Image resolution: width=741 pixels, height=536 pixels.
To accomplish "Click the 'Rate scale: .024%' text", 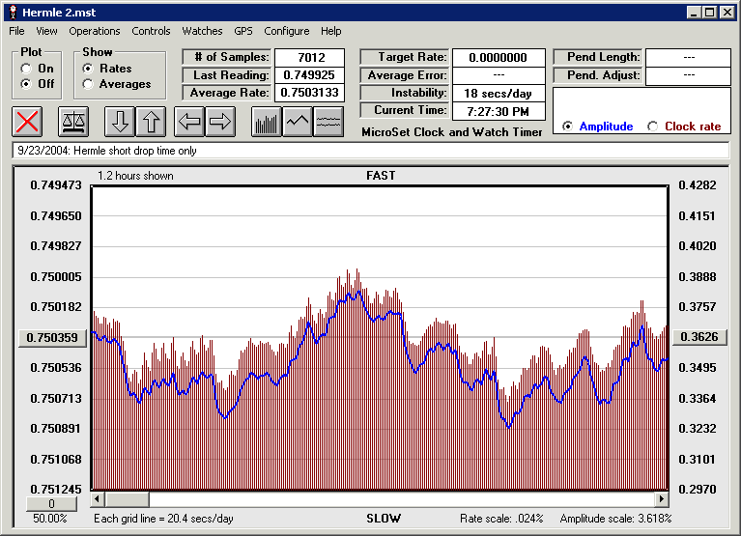I will click(501, 519).
